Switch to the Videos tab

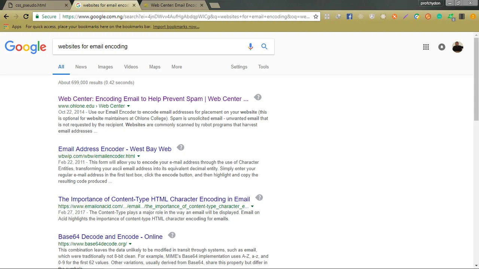tap(131, 67)
